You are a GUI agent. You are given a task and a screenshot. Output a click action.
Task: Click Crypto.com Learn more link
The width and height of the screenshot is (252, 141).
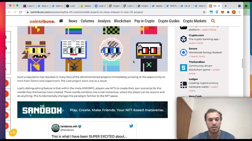tap(196, 43)
